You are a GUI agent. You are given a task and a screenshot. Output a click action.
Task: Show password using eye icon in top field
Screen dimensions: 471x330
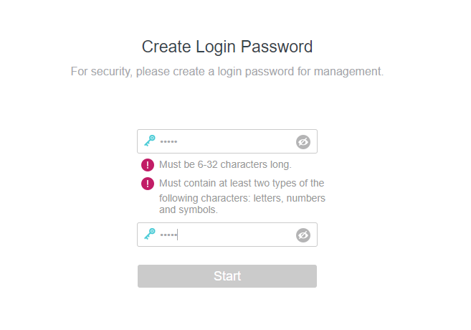tap(303, 142)
